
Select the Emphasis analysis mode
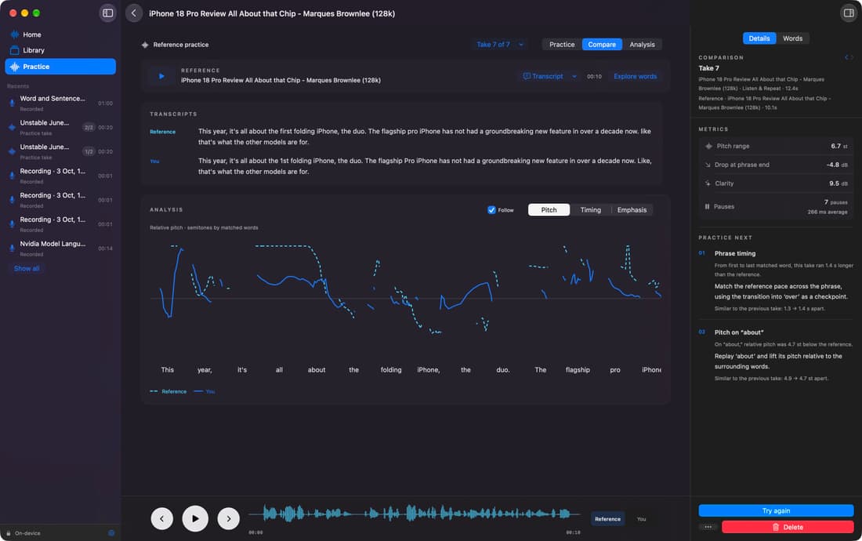tap(632, 210)
